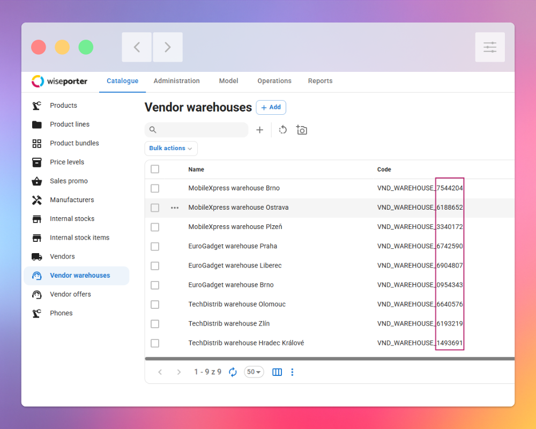Click the horizontal table scrollbar
Image resolution: width=536 pixels, height=429 pixels.
(x=330, y=359)
